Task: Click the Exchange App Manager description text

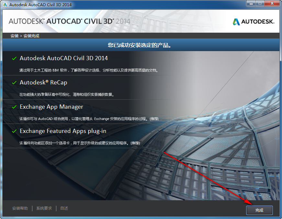Action: coord(89,119)
